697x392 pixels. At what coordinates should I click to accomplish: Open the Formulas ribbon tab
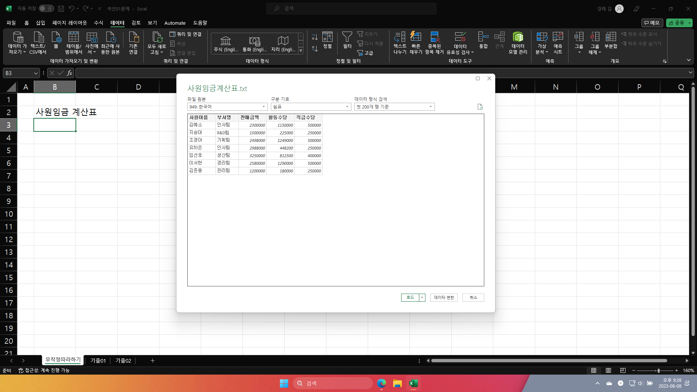point(98,23)
